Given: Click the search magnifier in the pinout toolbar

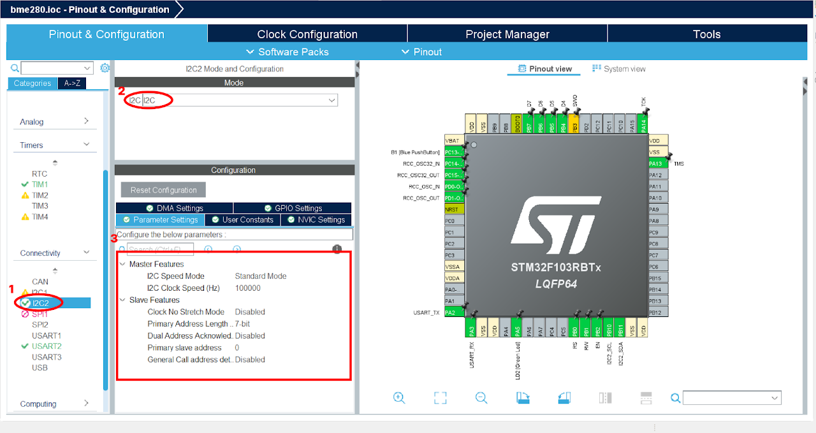Looking at the screenshot, I should click(x=675, y=397).
